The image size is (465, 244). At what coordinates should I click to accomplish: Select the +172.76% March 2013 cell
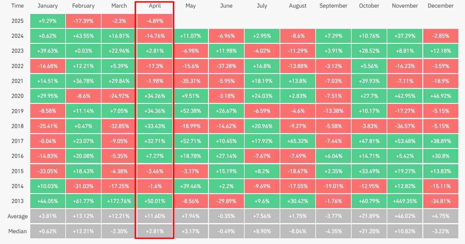click(x=119, y=201)
